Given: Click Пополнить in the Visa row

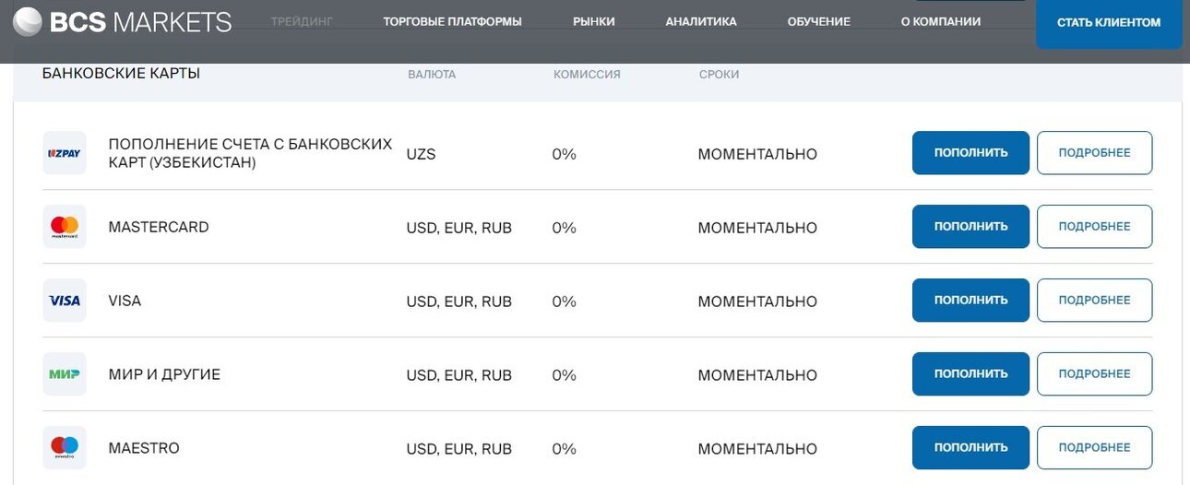Looking at the screenshot, I should [970, 301].
